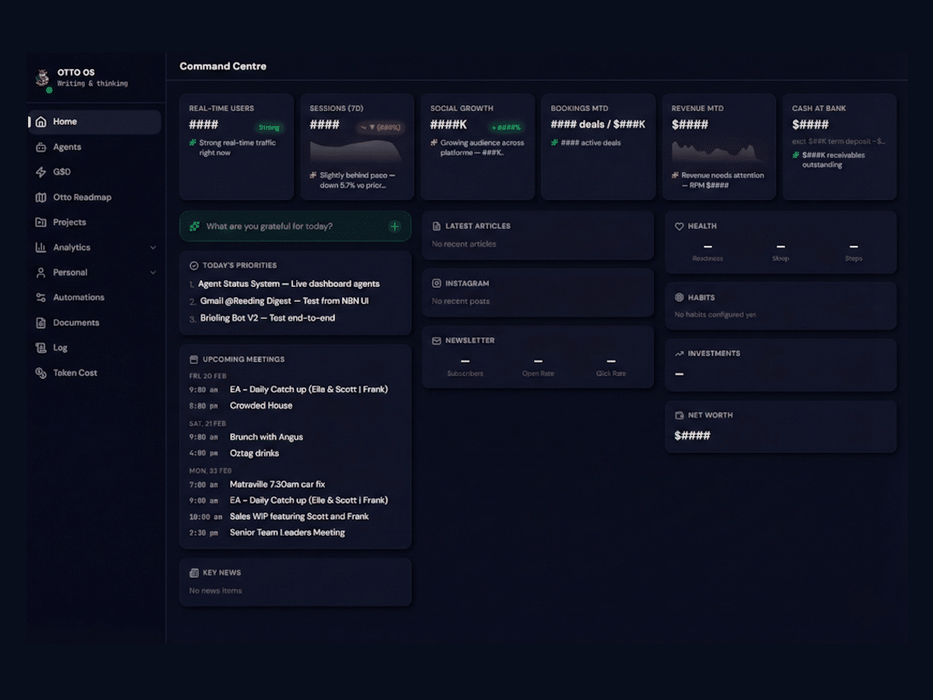Open the Token Cost coins icon
This screenshot has width=933, height=700.
point(41,373)
